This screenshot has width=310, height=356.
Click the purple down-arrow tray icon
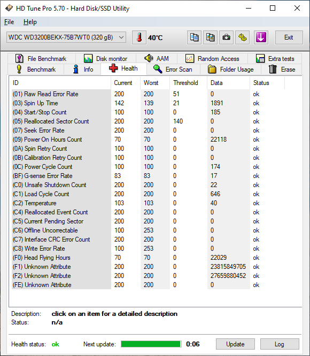click(x=261, y=37)
